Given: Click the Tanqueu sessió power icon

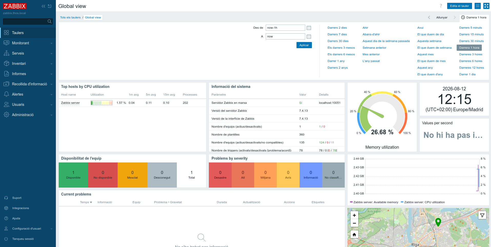Looking at the screenshot, I should 6,239.
